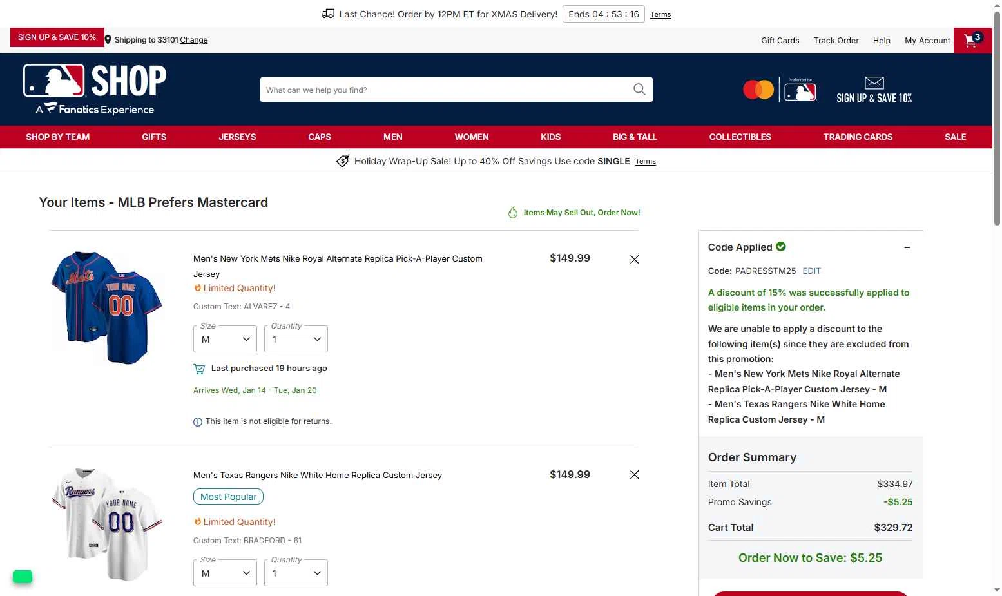Open Terms link in Holiday Wrap-Up Sale banner
Viewport: 1002px width, 596px height.
point(646,162)
